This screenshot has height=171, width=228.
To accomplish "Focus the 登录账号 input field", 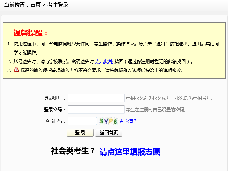I will tap(96, 98).
